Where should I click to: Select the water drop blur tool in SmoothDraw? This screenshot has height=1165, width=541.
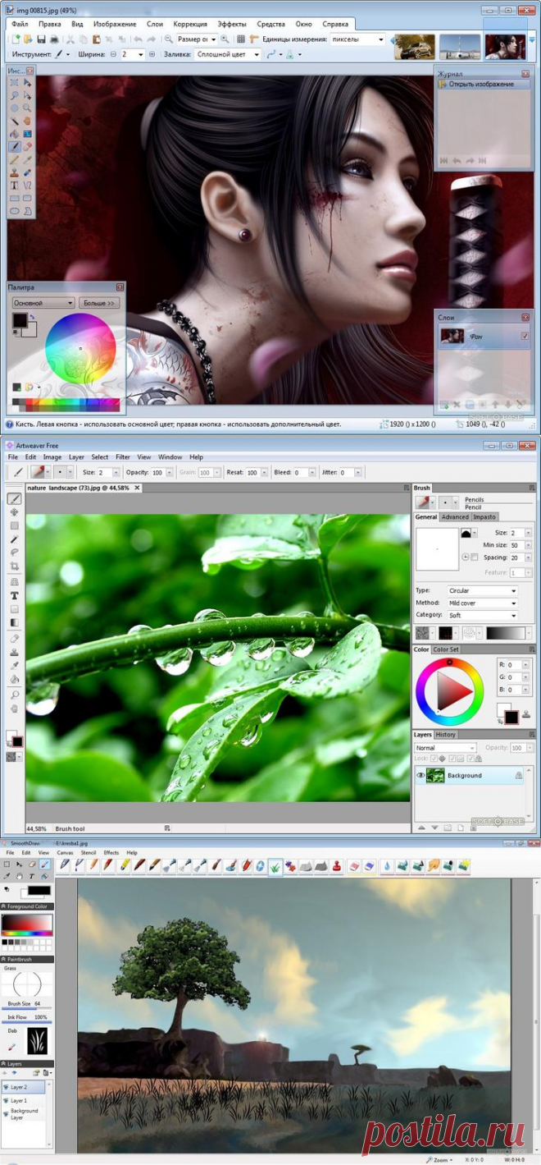(x=388, y=865)
